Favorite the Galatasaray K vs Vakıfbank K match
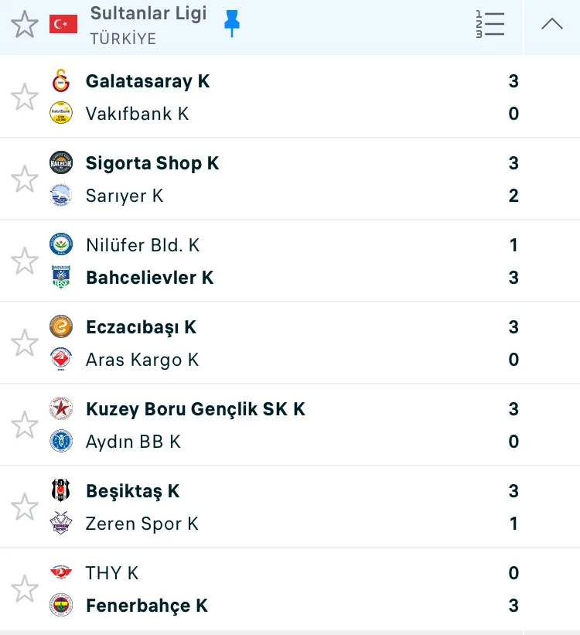This screenshot has width=580, height=635. pyautogui.click(x=25, y=97)
